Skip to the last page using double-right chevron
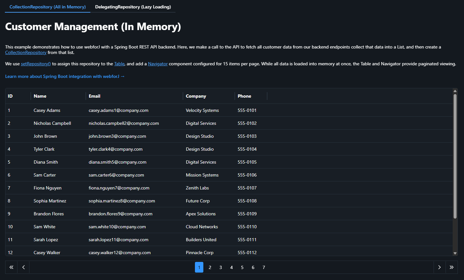The image size is (464, 280). (452, 267)
